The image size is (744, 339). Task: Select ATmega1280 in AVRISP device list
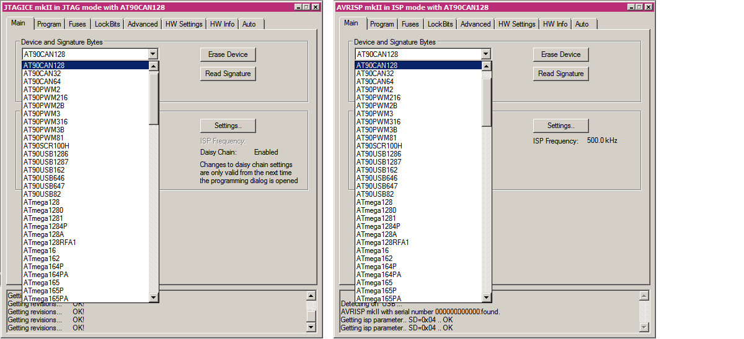tap(418, 210)
